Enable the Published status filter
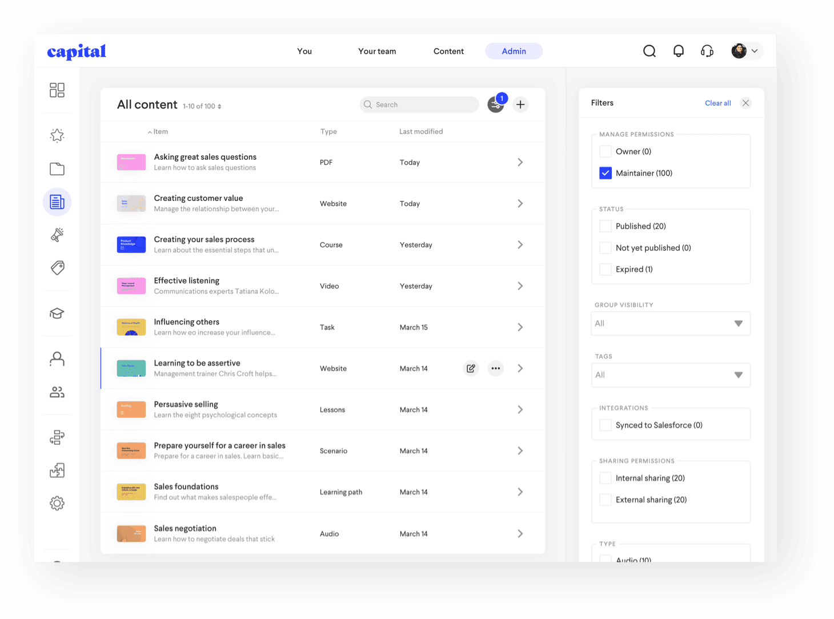 pyautogui.click(x=606, y=226)
